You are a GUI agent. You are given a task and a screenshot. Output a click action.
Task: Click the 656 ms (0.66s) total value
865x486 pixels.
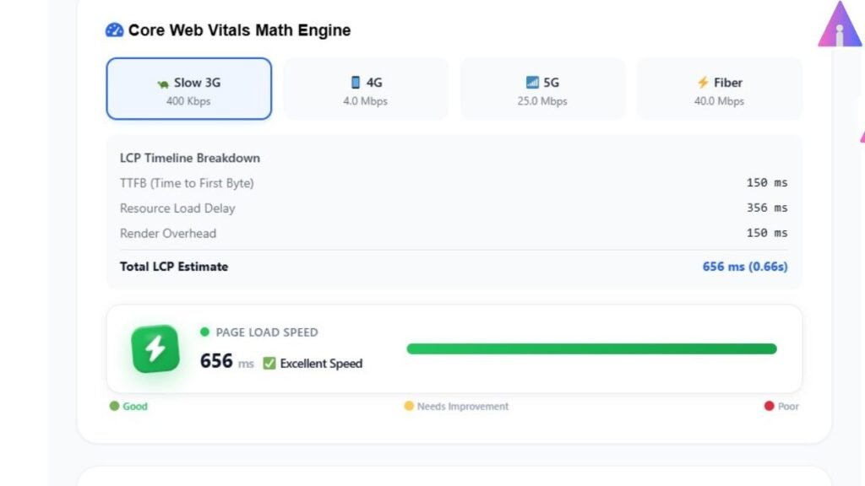click(745, 267)
